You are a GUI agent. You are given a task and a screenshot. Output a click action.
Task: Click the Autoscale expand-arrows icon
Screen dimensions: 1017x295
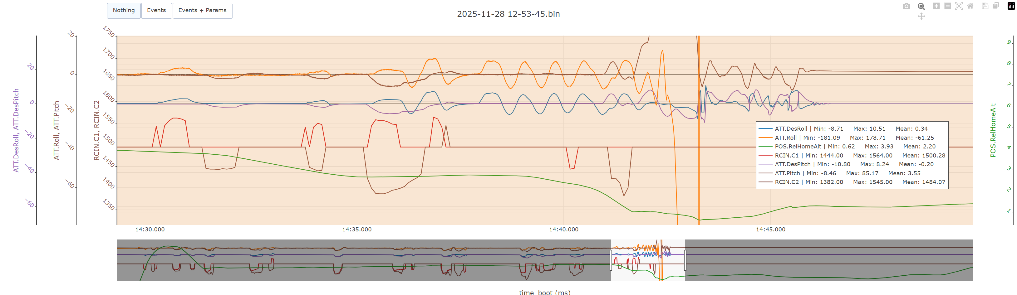pos(959,6)
